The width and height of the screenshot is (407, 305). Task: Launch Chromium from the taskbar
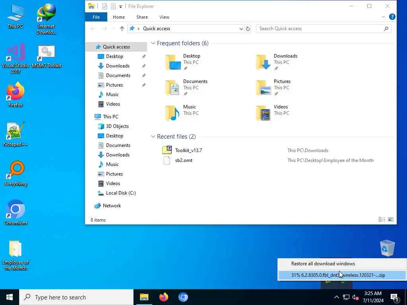click(x=183, y=297)
